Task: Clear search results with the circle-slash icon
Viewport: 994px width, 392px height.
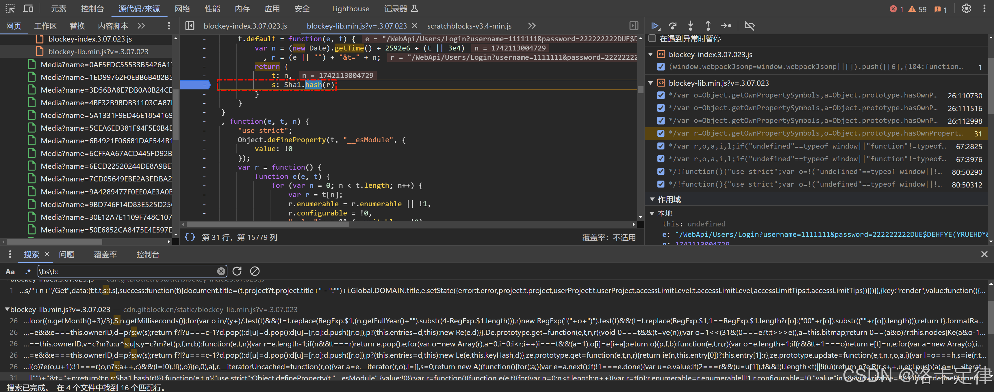Action: pos(255,271)
